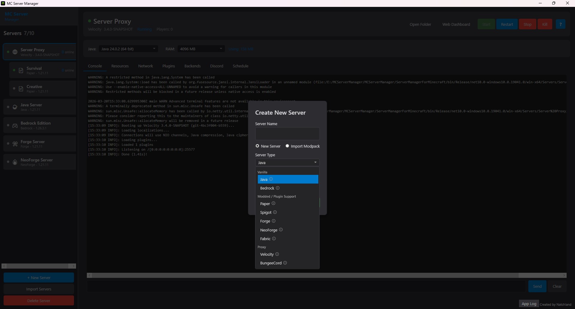Click the Import Servers button

point(39,289)
